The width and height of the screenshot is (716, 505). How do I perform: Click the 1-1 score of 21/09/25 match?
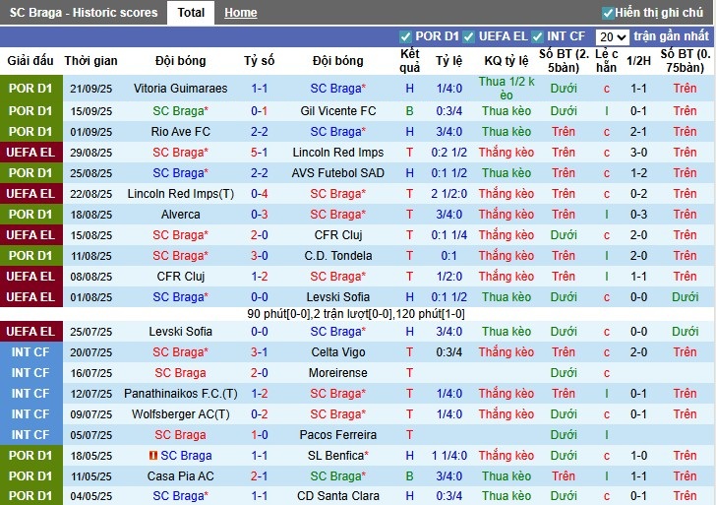(x=259, y=89)
